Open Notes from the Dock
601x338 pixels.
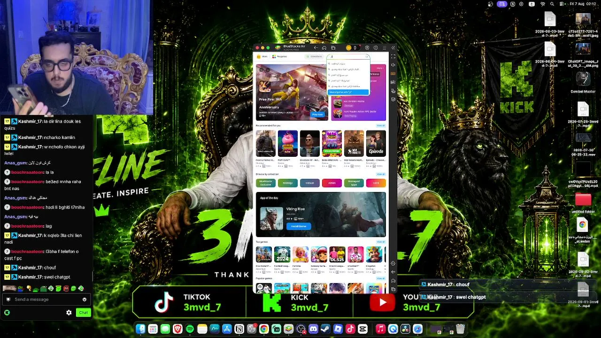(x=202, y=329)
